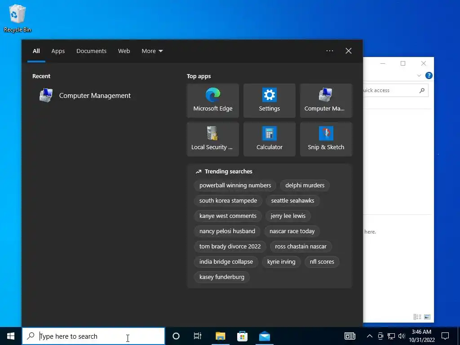Viewport: 460px width, 345px height.
Task: Select kanye west comments chip
Action: click(x=228, y=216)
